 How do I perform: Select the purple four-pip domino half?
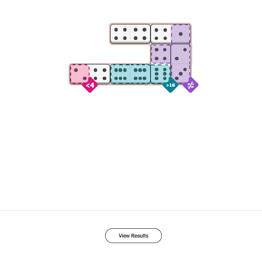tap(161, 54)
